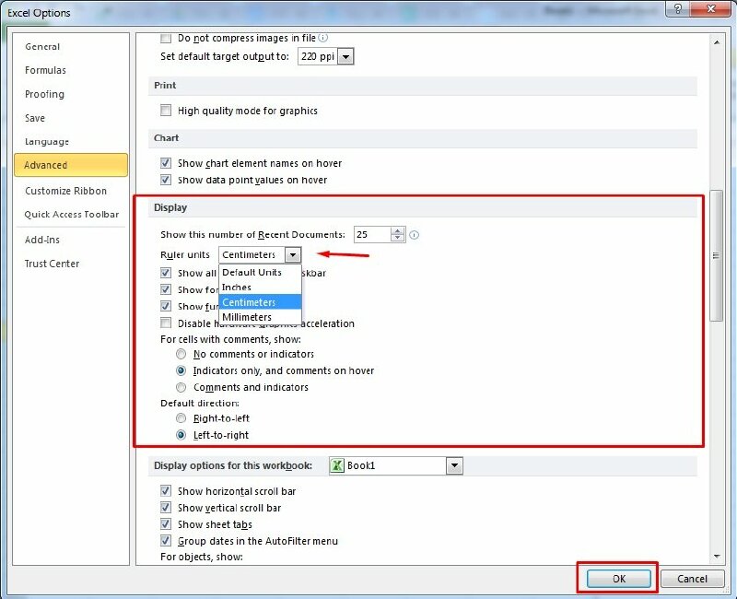Click the Excel icon in workbook dropdown
This screenshot has height=599, width=737.
point(338,466)
